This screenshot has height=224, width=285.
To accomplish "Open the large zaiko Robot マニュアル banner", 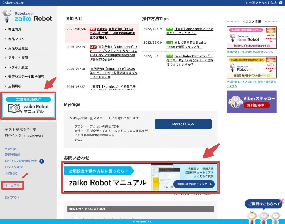I will coord(141,178).
